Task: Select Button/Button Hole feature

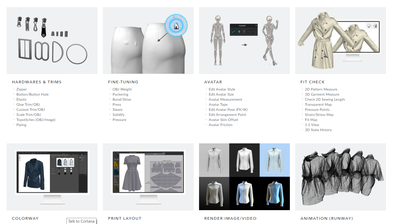Action: pyautogui.click(x=33, y=95)
